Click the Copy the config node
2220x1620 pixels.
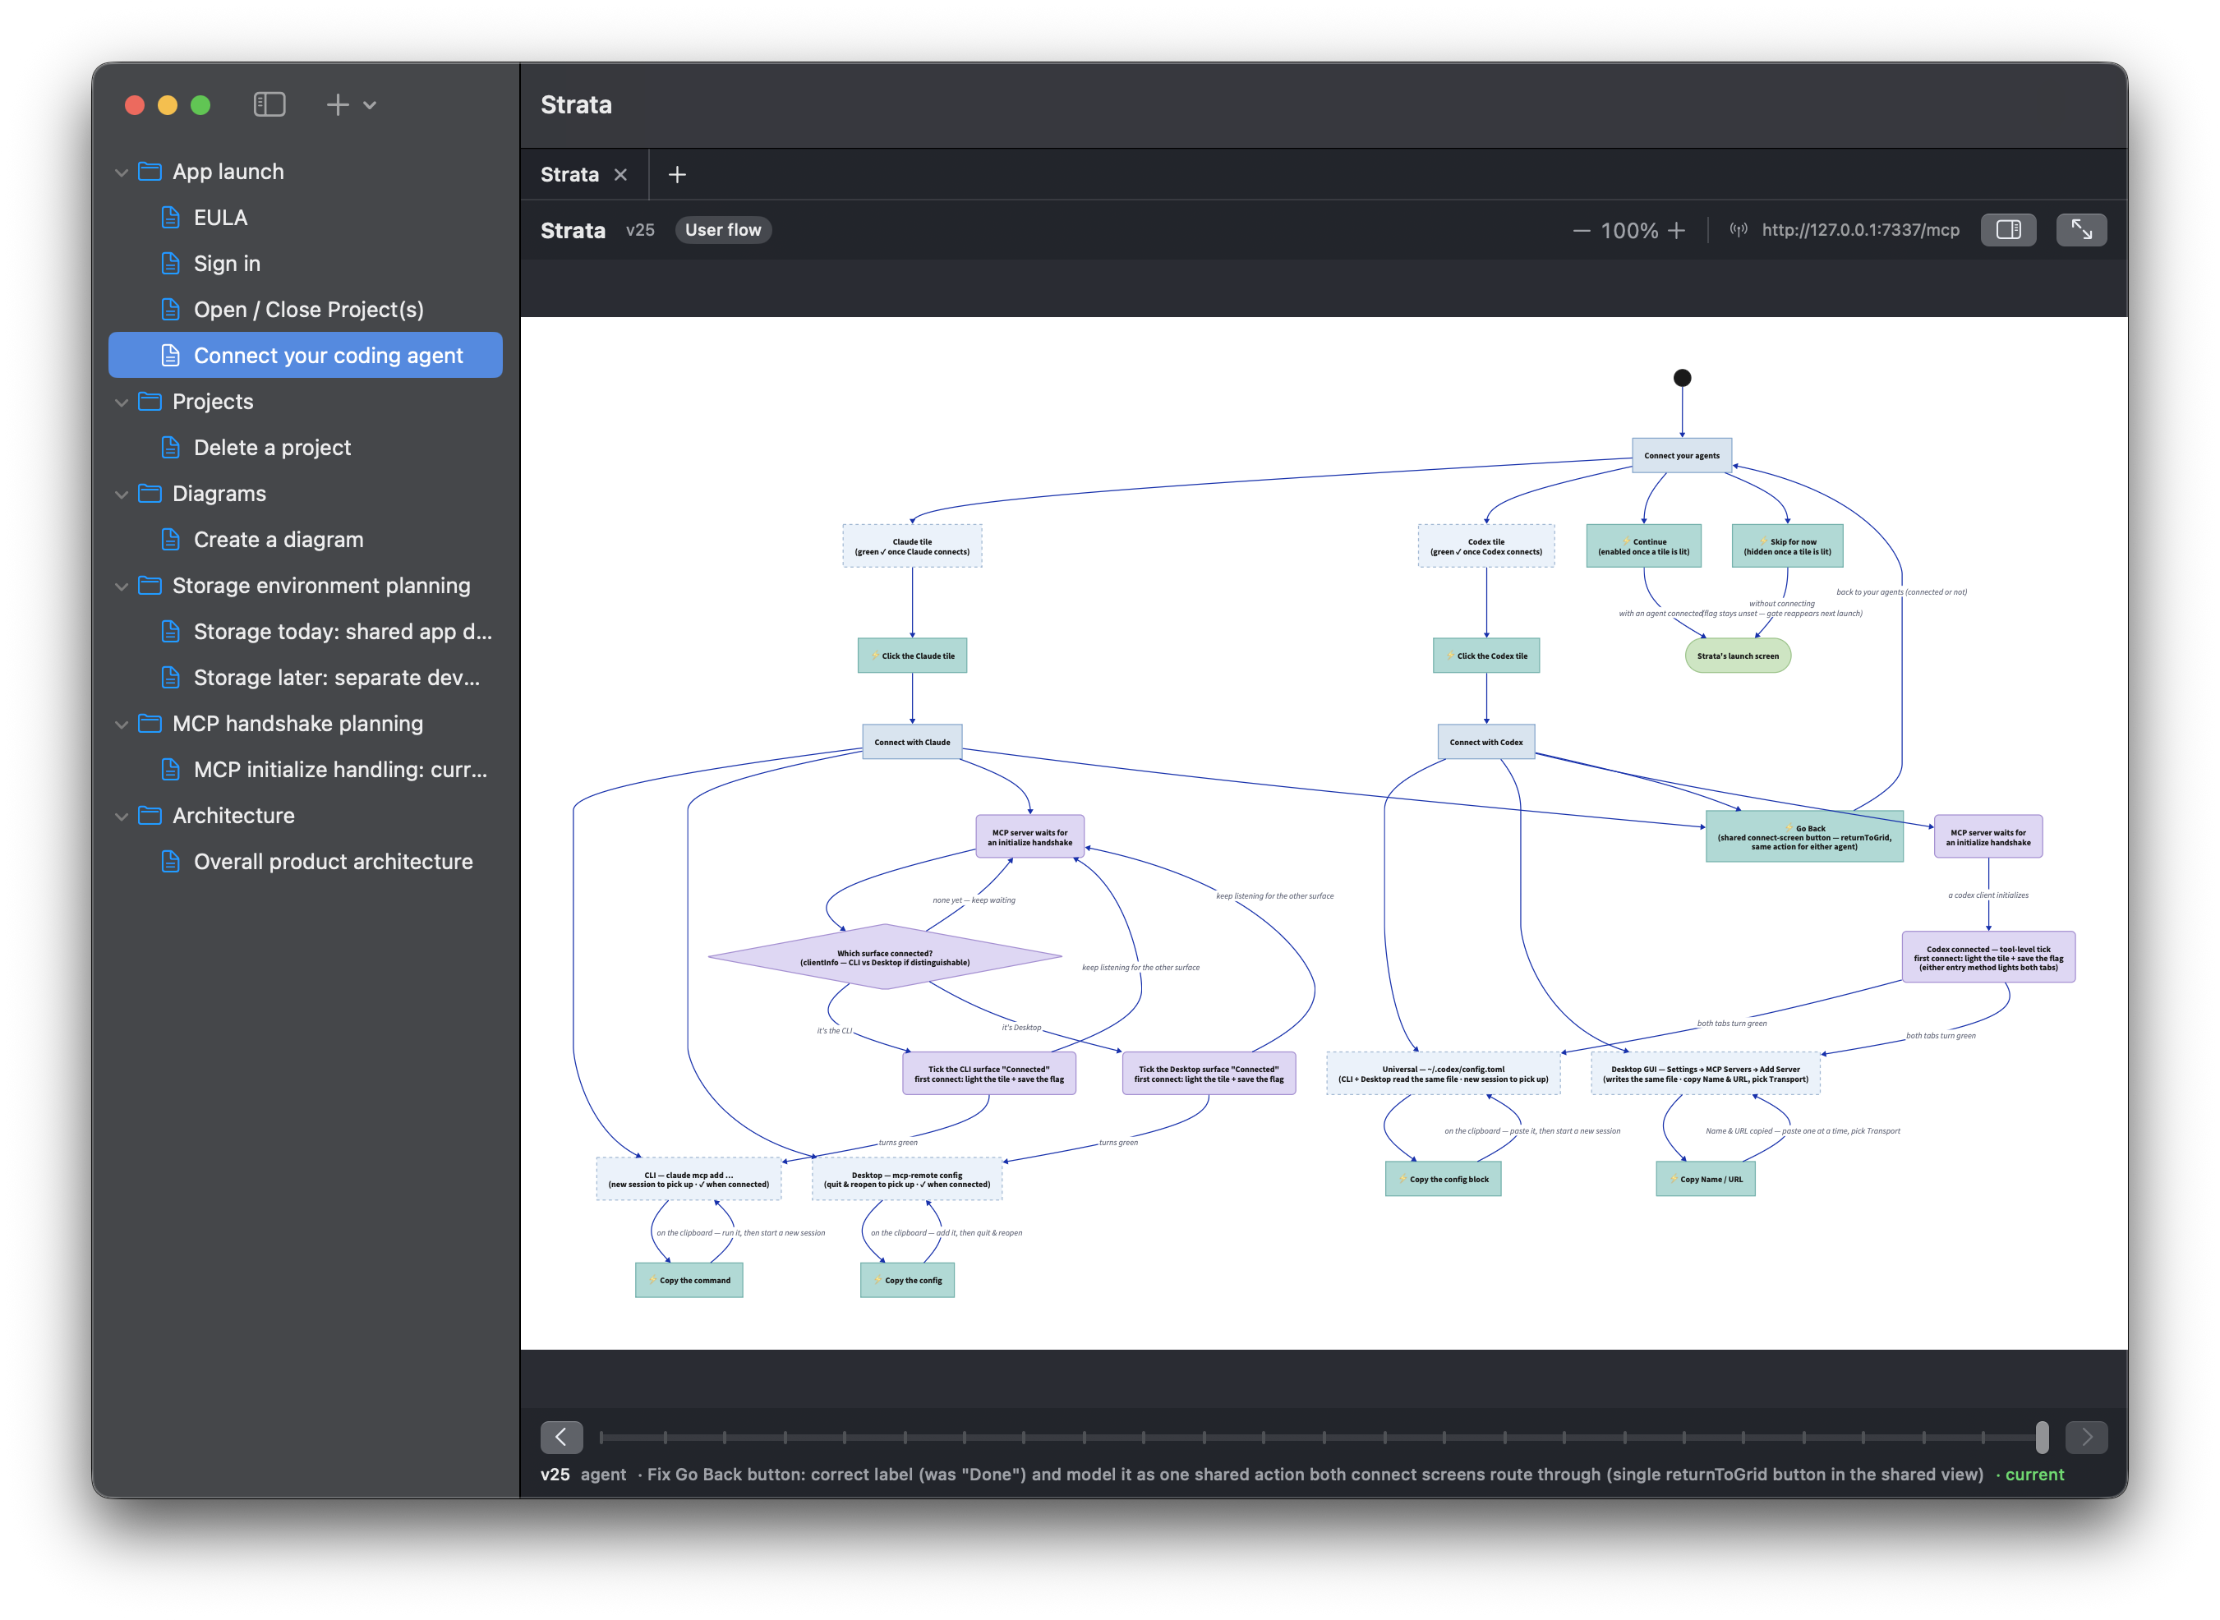tap(907, 1280)
